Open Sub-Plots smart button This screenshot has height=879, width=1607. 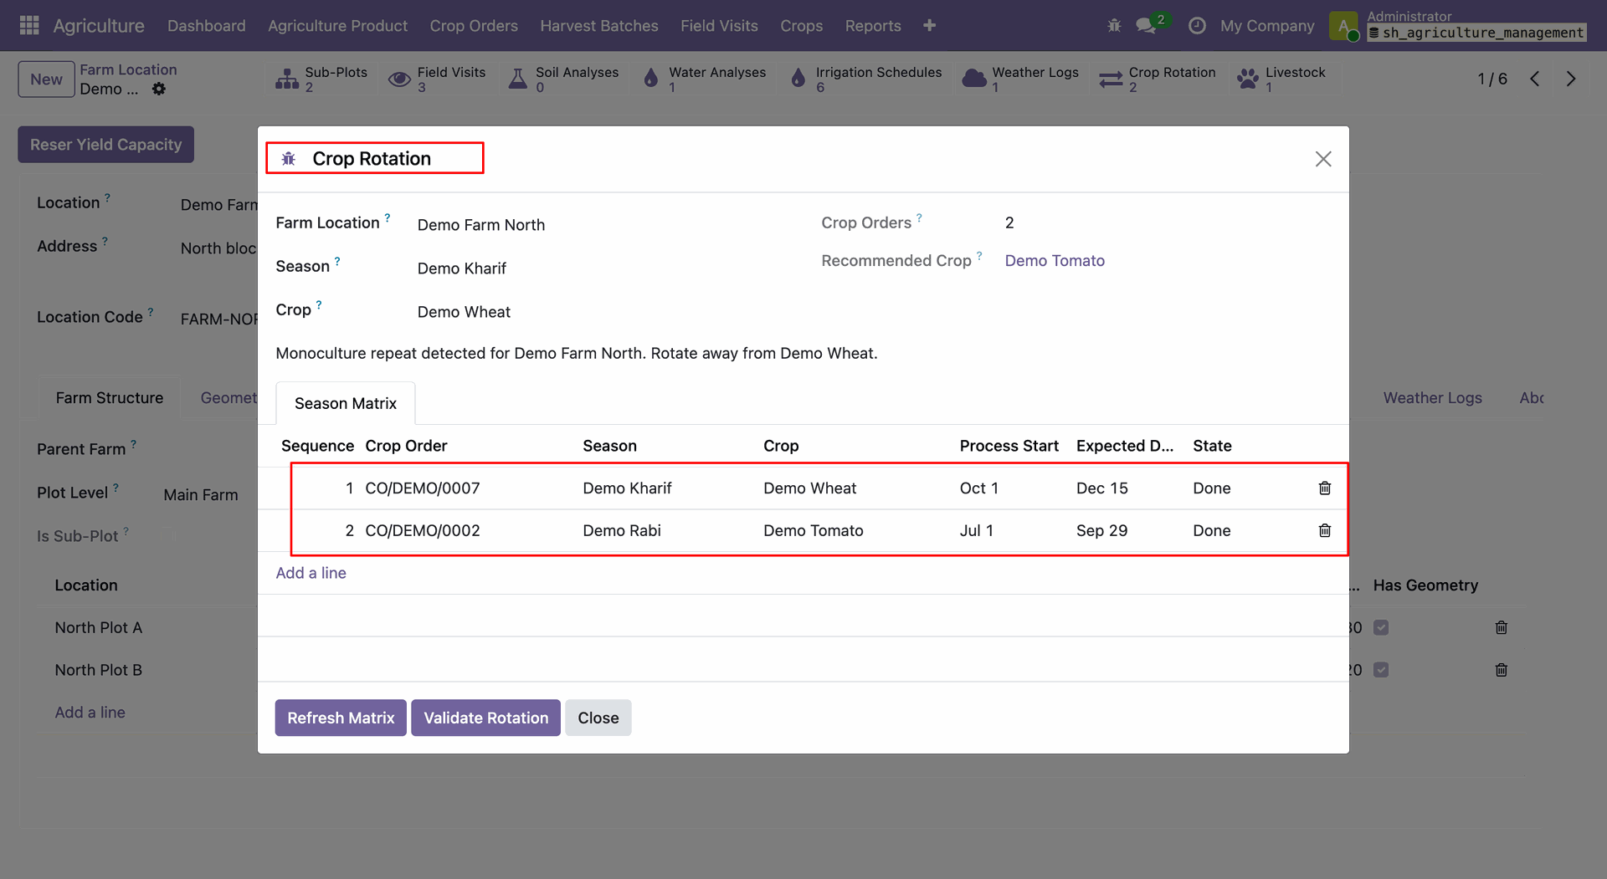click(322, 79)
